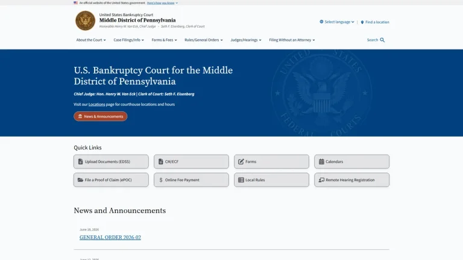This screenshot has height=260, width=463.
Task: Open the Judges/Hearings menu
Action: [246, 40]
